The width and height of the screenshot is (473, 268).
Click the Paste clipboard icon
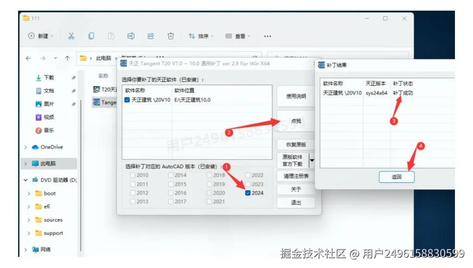111,36
